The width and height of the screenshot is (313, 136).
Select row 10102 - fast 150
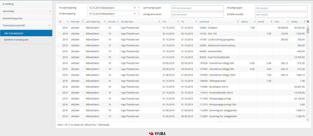point(182,34)
